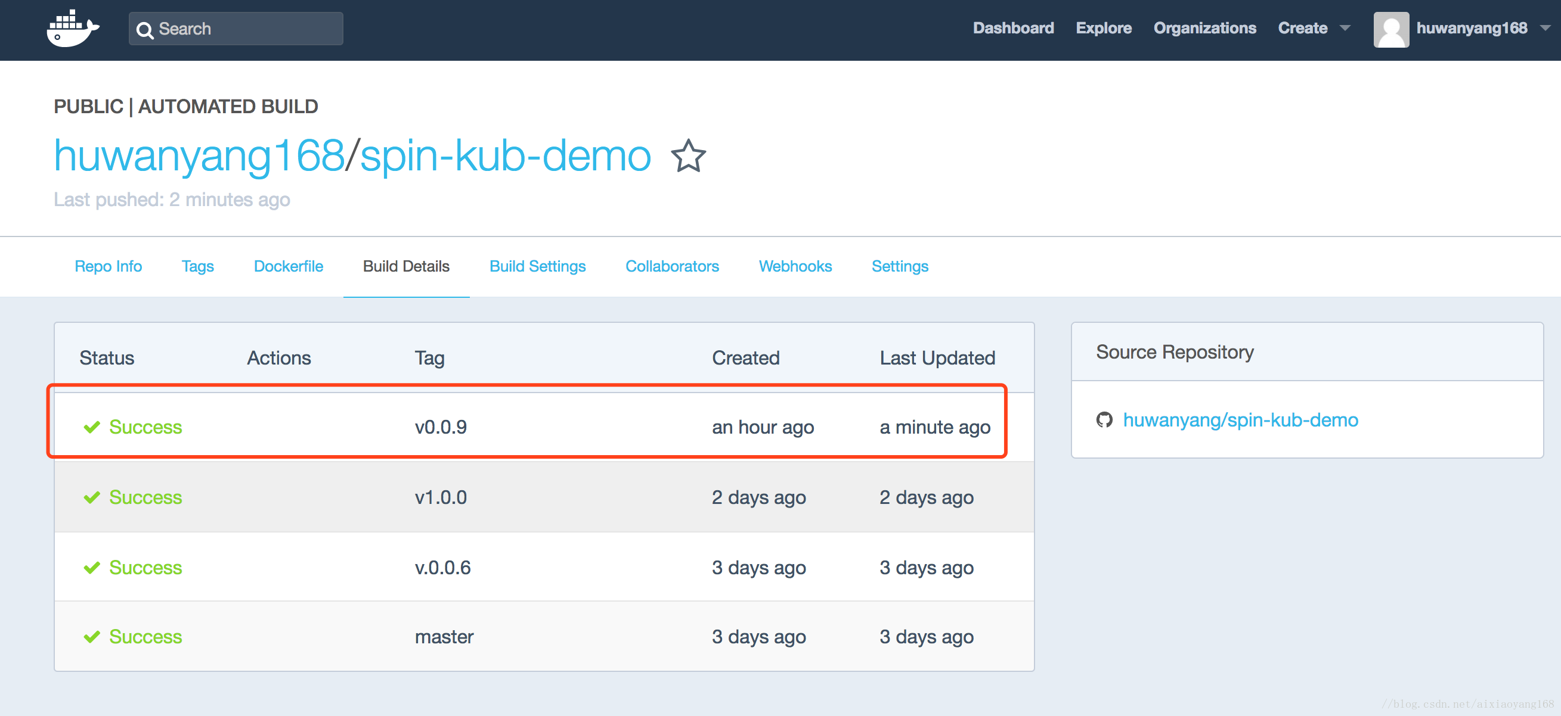Click the GitHub icon in Source Repository
The image size is (1561, 716).
1104,419
